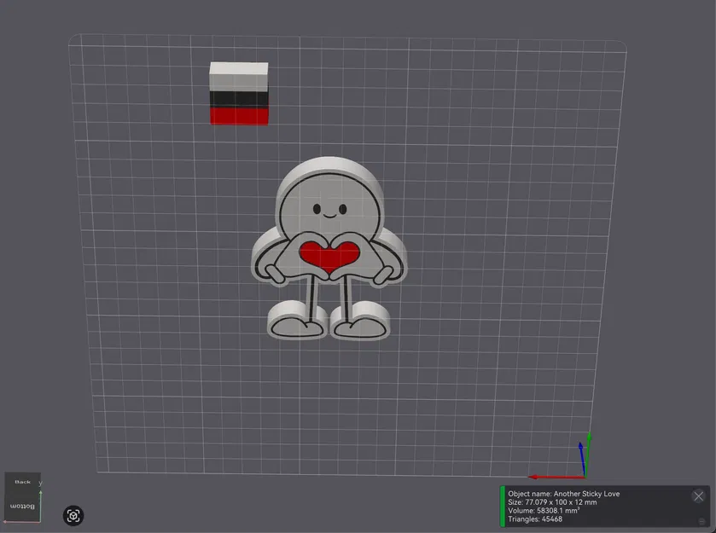Viewport: 716px width, 533px height.
Task: Close the object info notification
Action: tap(698, 496)
